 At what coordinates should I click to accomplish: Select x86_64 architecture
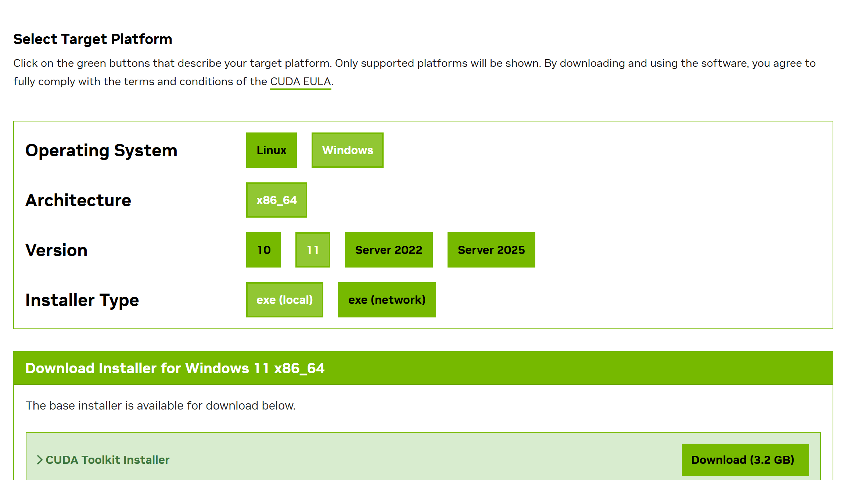point(276,200)
